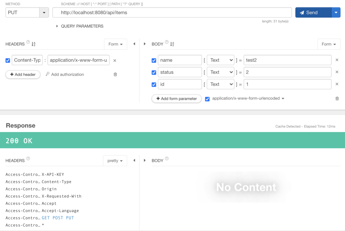Remove the name form parameter row
This screenshot has width=345, height=231.
[337, 60]
